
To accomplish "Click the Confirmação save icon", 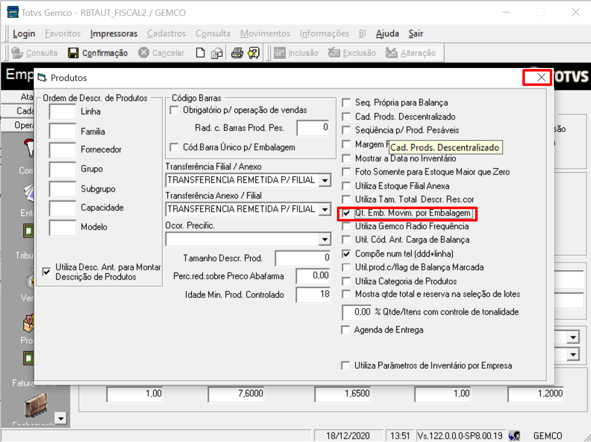I will [73, 53].
